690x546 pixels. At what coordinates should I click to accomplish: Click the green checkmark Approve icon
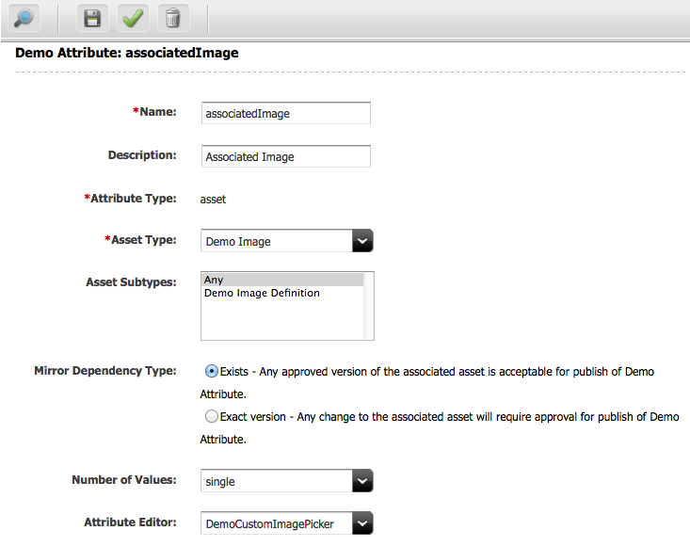coord(133,18)
